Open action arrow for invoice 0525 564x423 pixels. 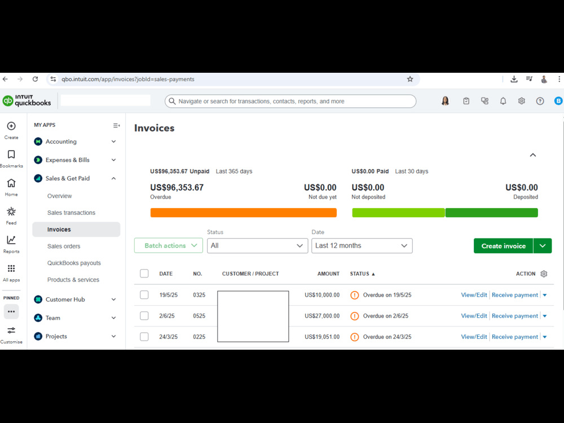tap(545, 316)
